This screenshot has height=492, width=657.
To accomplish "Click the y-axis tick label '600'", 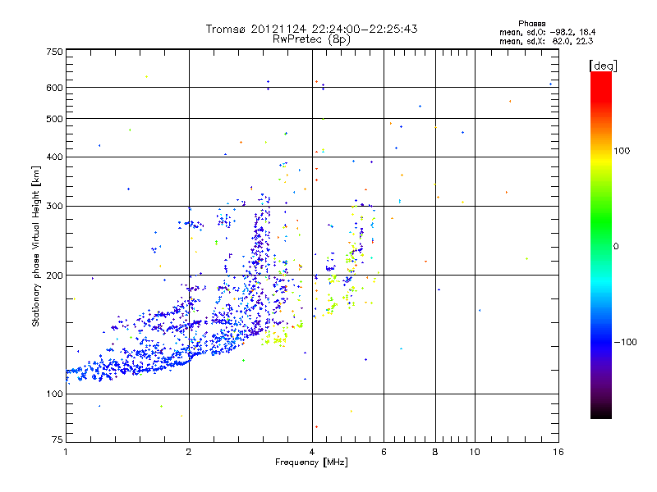I will tap(54, 88).
